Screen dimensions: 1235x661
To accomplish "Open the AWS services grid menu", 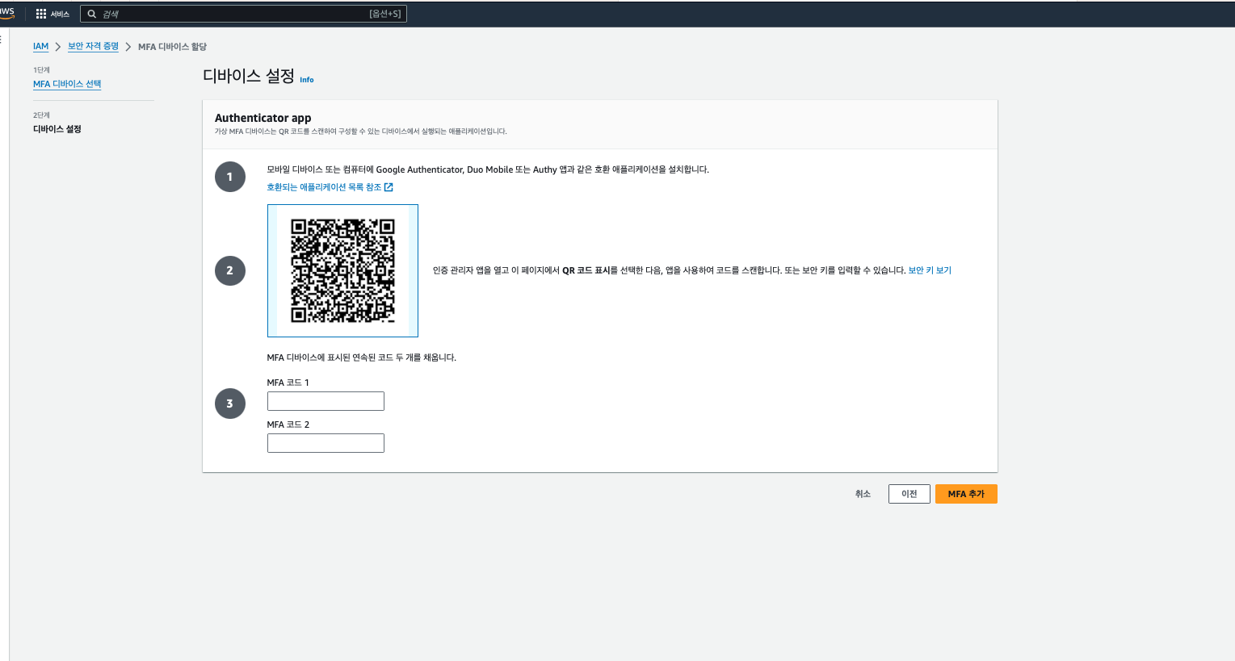I will pyautogui.click(x=41, y=14).
